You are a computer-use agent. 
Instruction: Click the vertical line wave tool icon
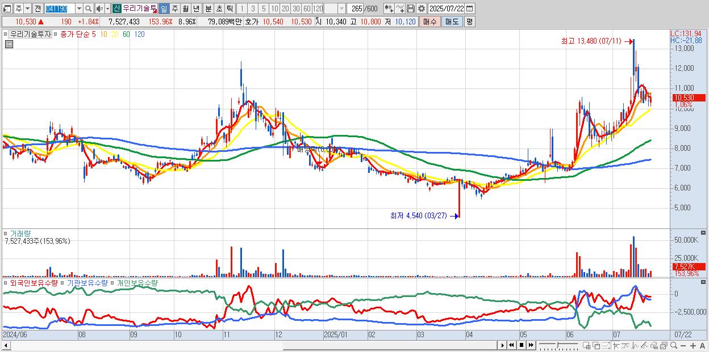[x=635, y=345]
